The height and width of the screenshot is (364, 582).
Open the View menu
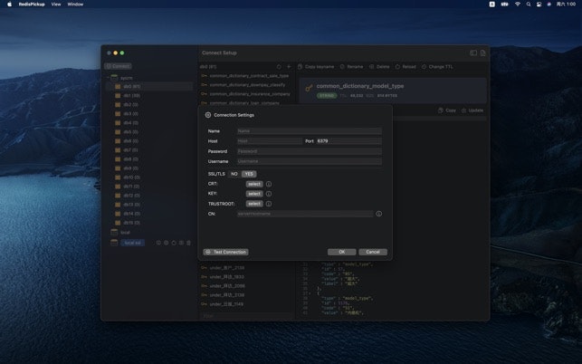56,5
